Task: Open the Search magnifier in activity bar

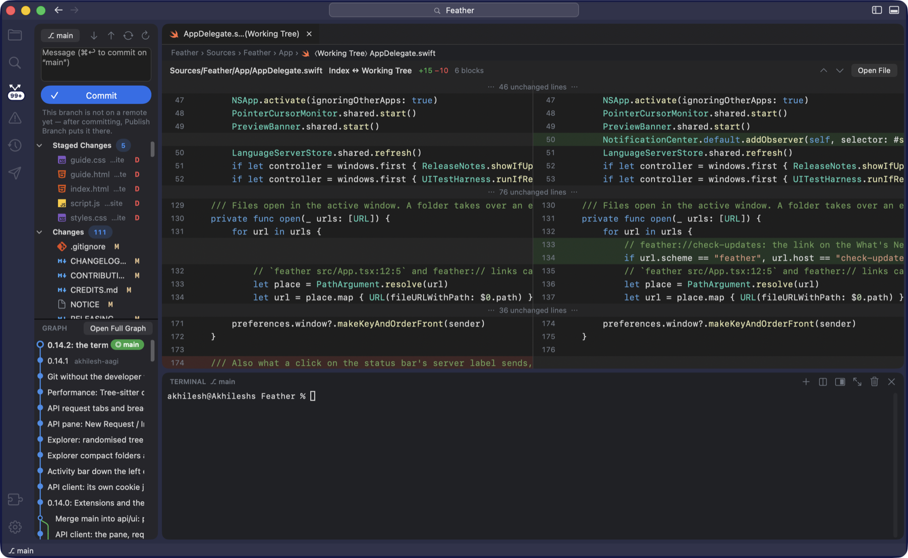Action: point(15,63)
